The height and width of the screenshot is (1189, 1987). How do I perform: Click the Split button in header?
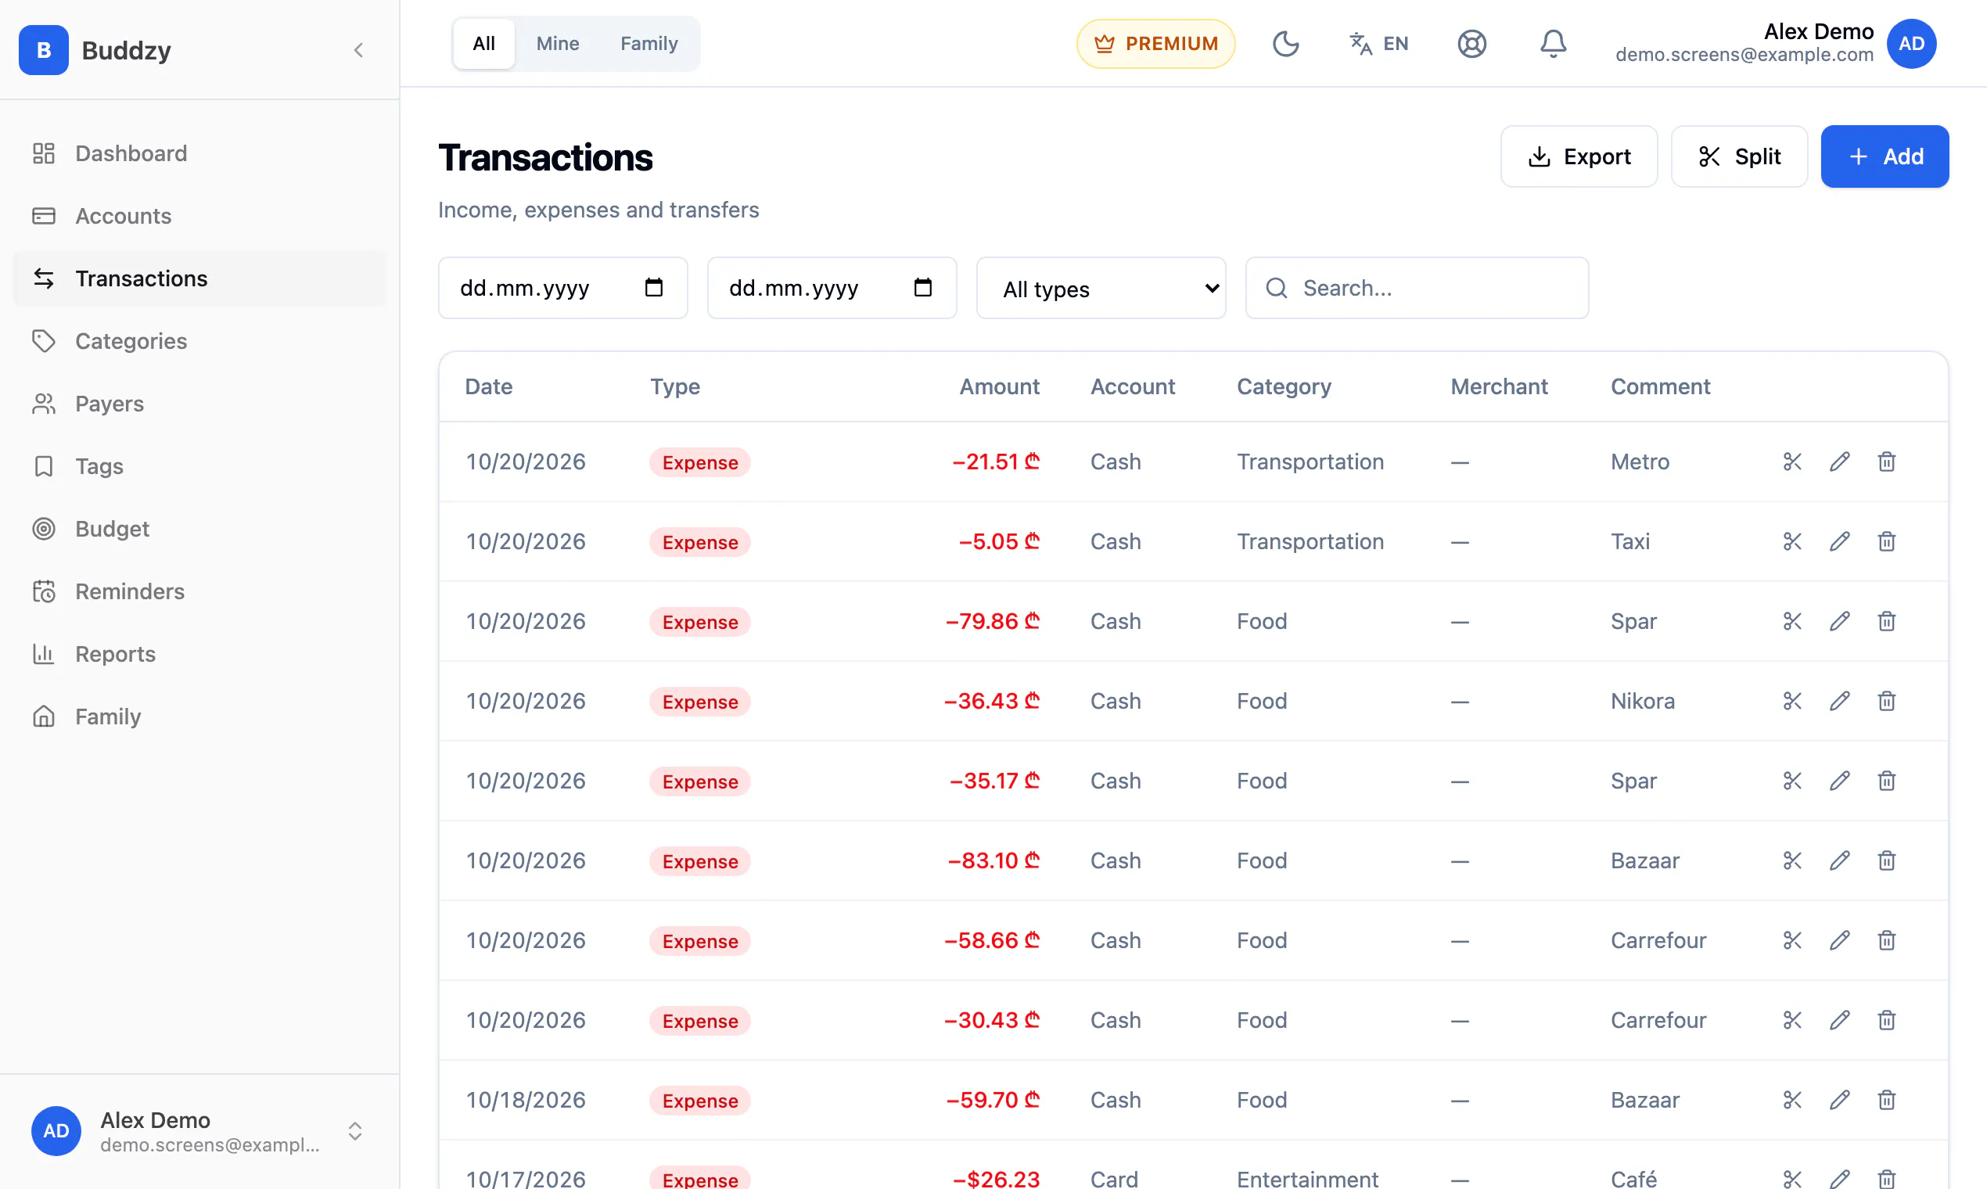[1740, 156]
